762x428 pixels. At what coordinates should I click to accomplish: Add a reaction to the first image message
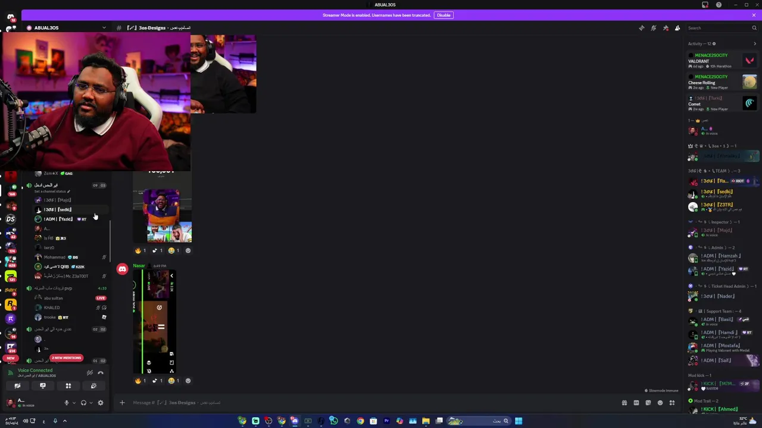[x=188, y=250]
